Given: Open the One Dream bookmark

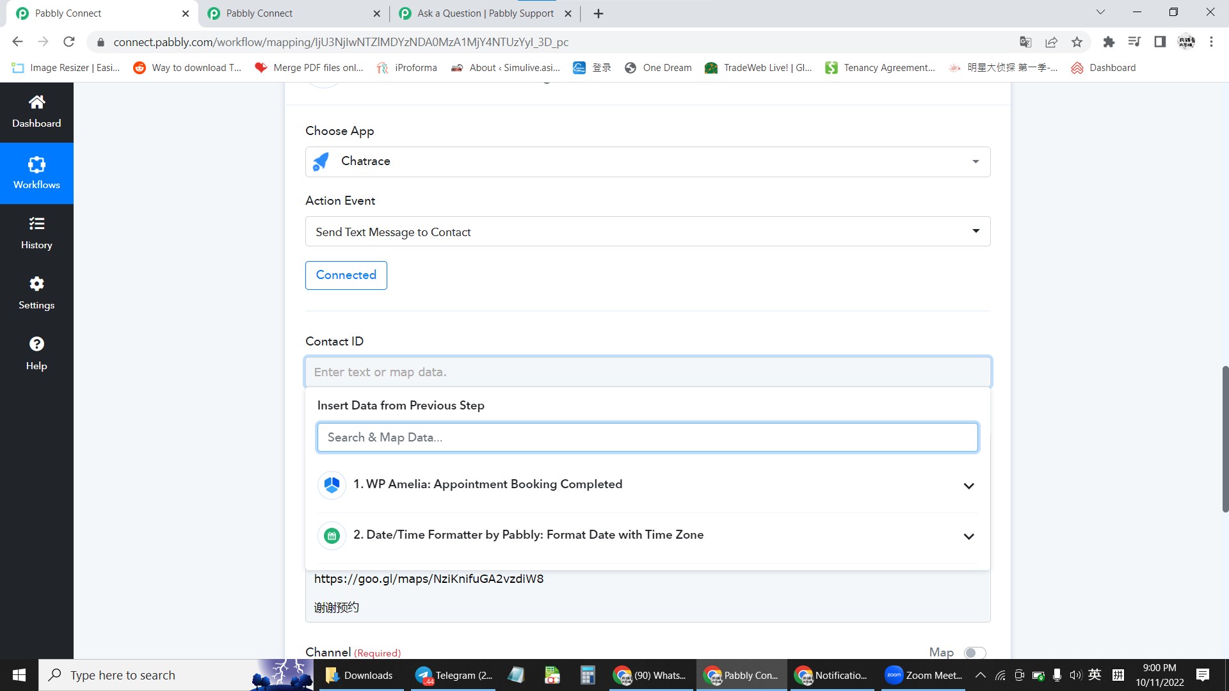Looking at the screenshot, I should [x=658, y=68].
